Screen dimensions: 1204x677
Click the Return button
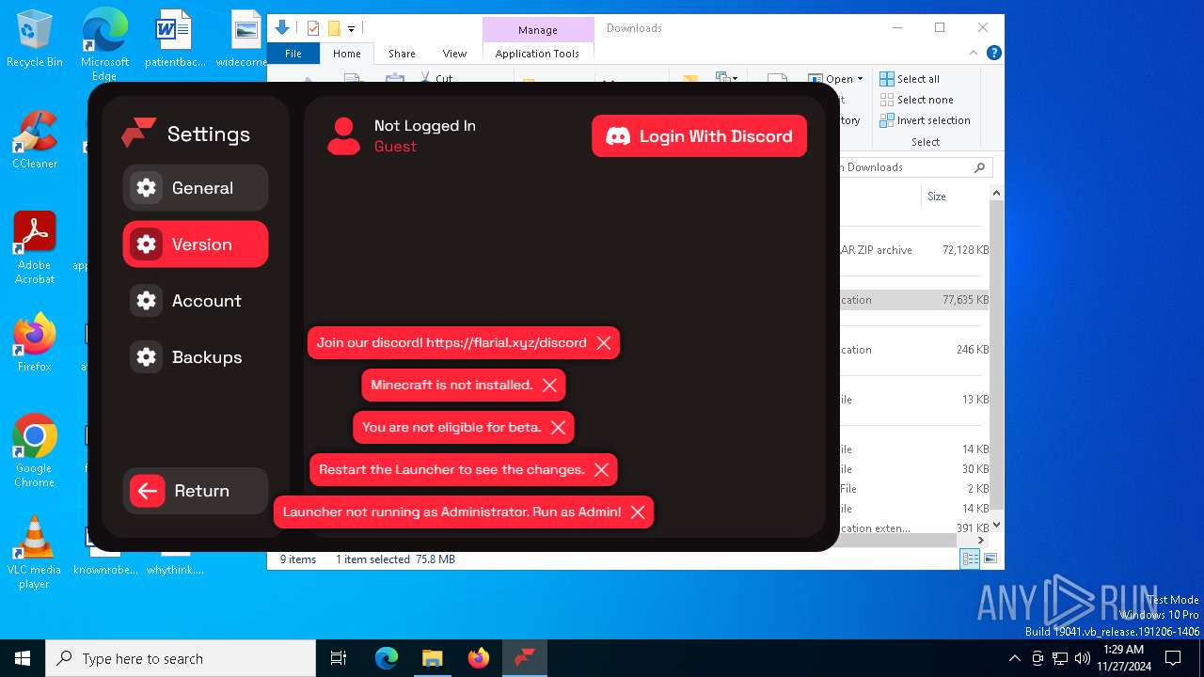(x=196, y=491)
